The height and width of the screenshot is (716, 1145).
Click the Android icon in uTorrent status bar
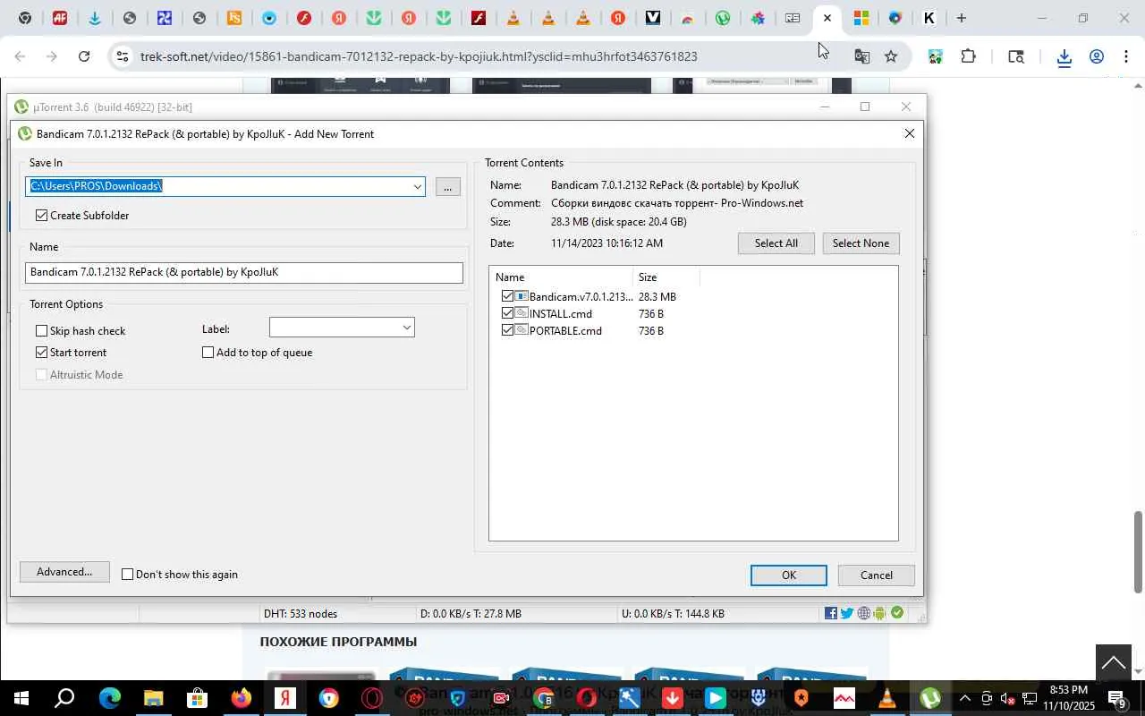[x=879, y=613]
